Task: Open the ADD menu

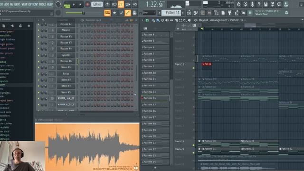Action: (7, 4)
